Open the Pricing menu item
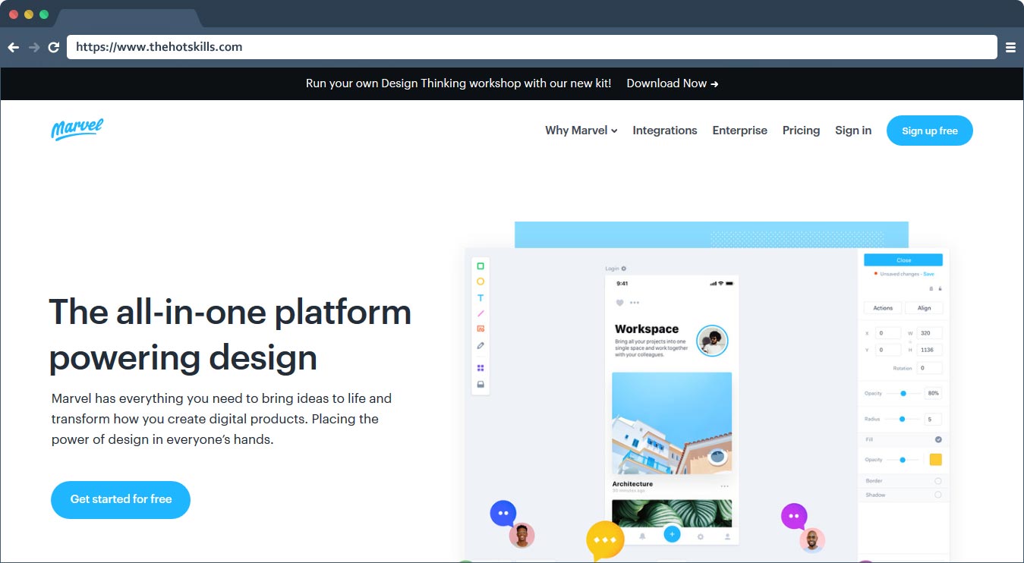 coord(801,131)
